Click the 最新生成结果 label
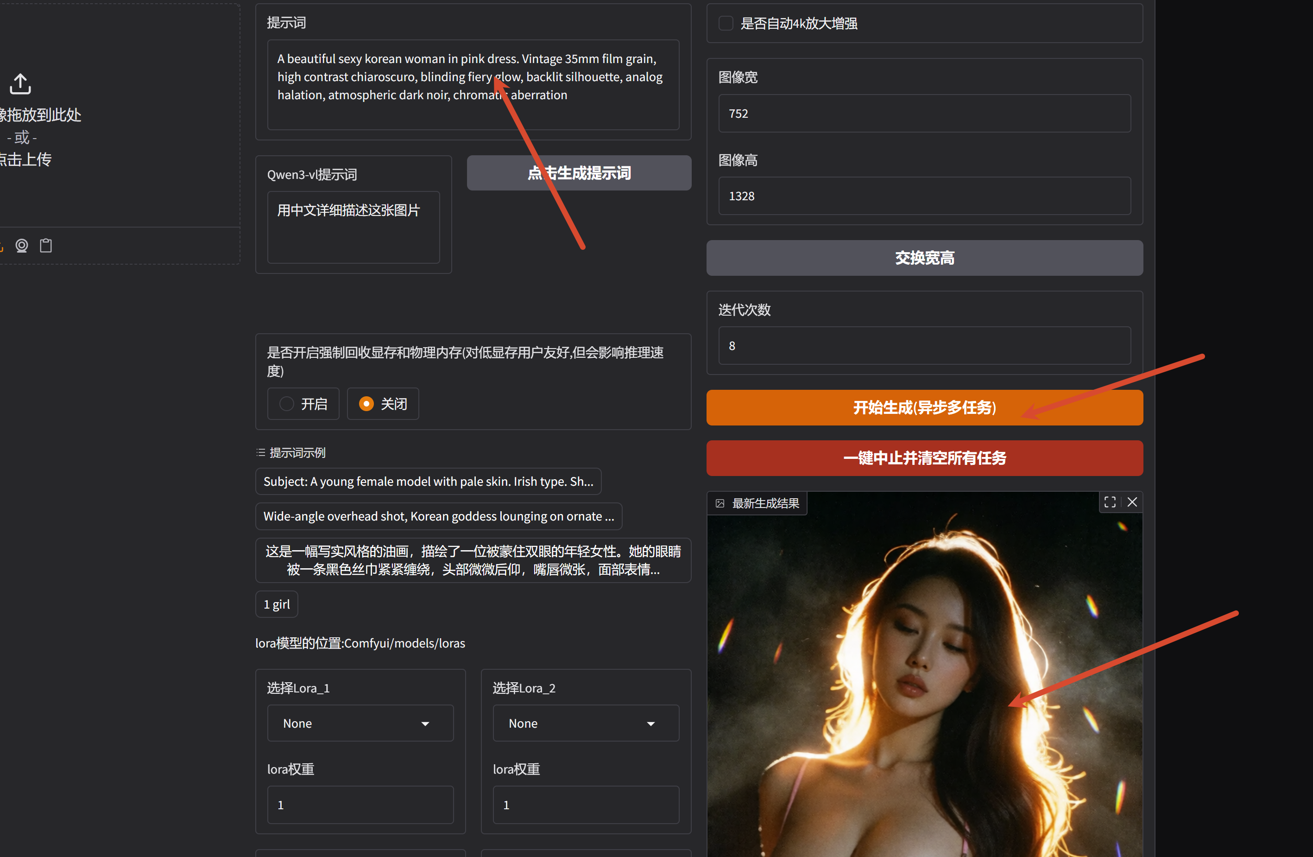Viewport: 1313px width, 857px height. pos(765,503)
